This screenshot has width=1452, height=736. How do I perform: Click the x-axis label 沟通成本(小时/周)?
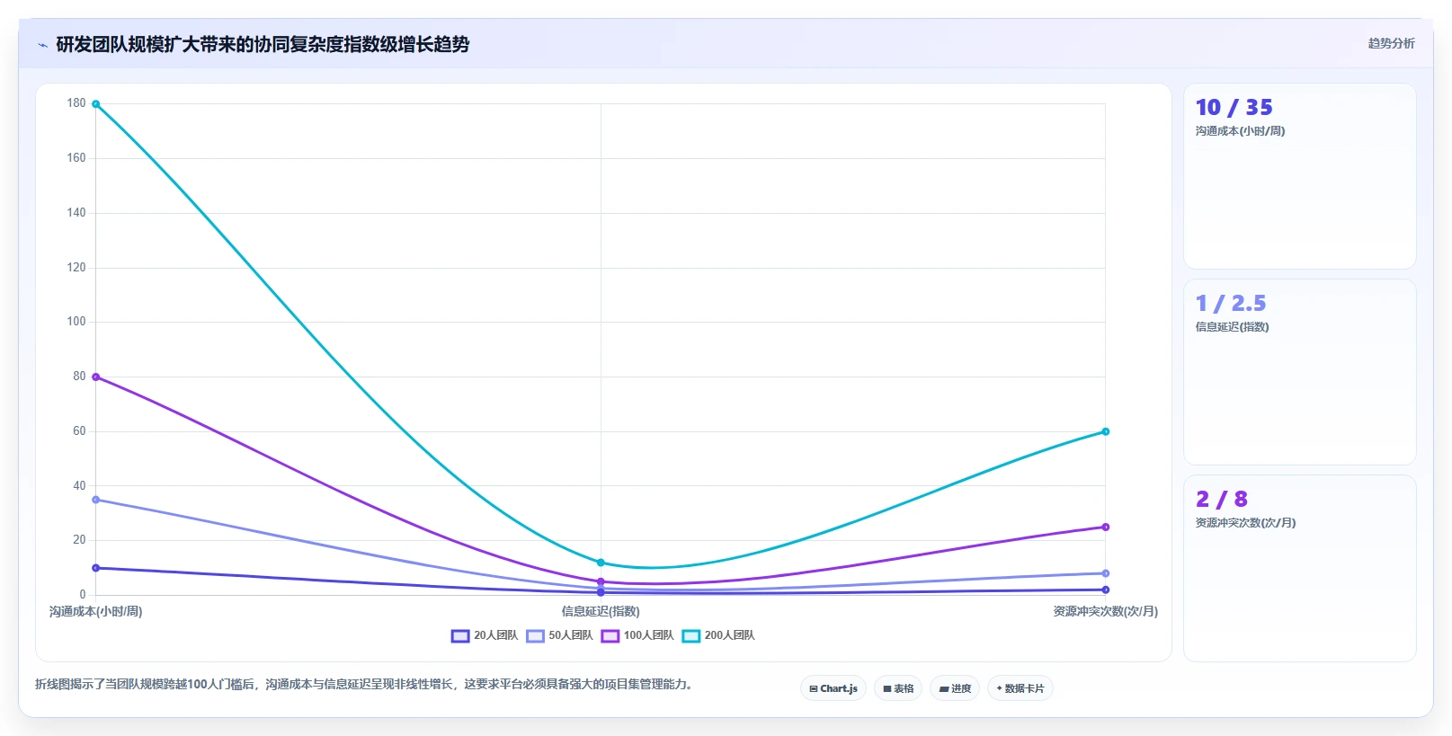point(96,612)
